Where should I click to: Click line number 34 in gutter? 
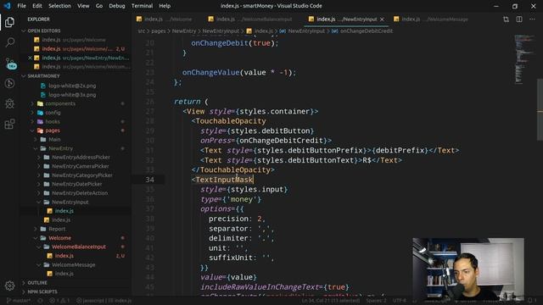pos(149,180)
